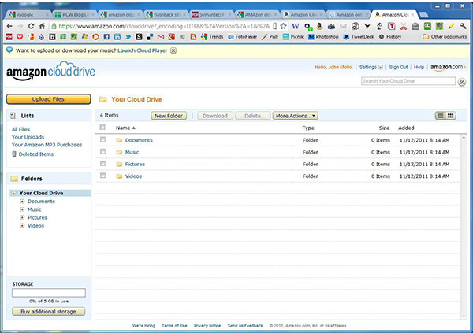Check the box for the Documents row
Screen dimensions: 473x333
point(102,139)
